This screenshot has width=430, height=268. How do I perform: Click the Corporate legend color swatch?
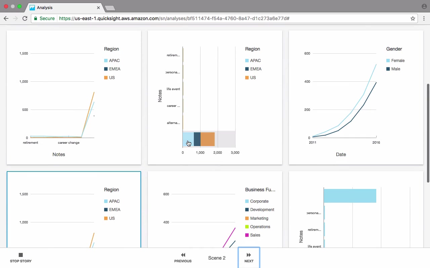[x=247, y=201]
